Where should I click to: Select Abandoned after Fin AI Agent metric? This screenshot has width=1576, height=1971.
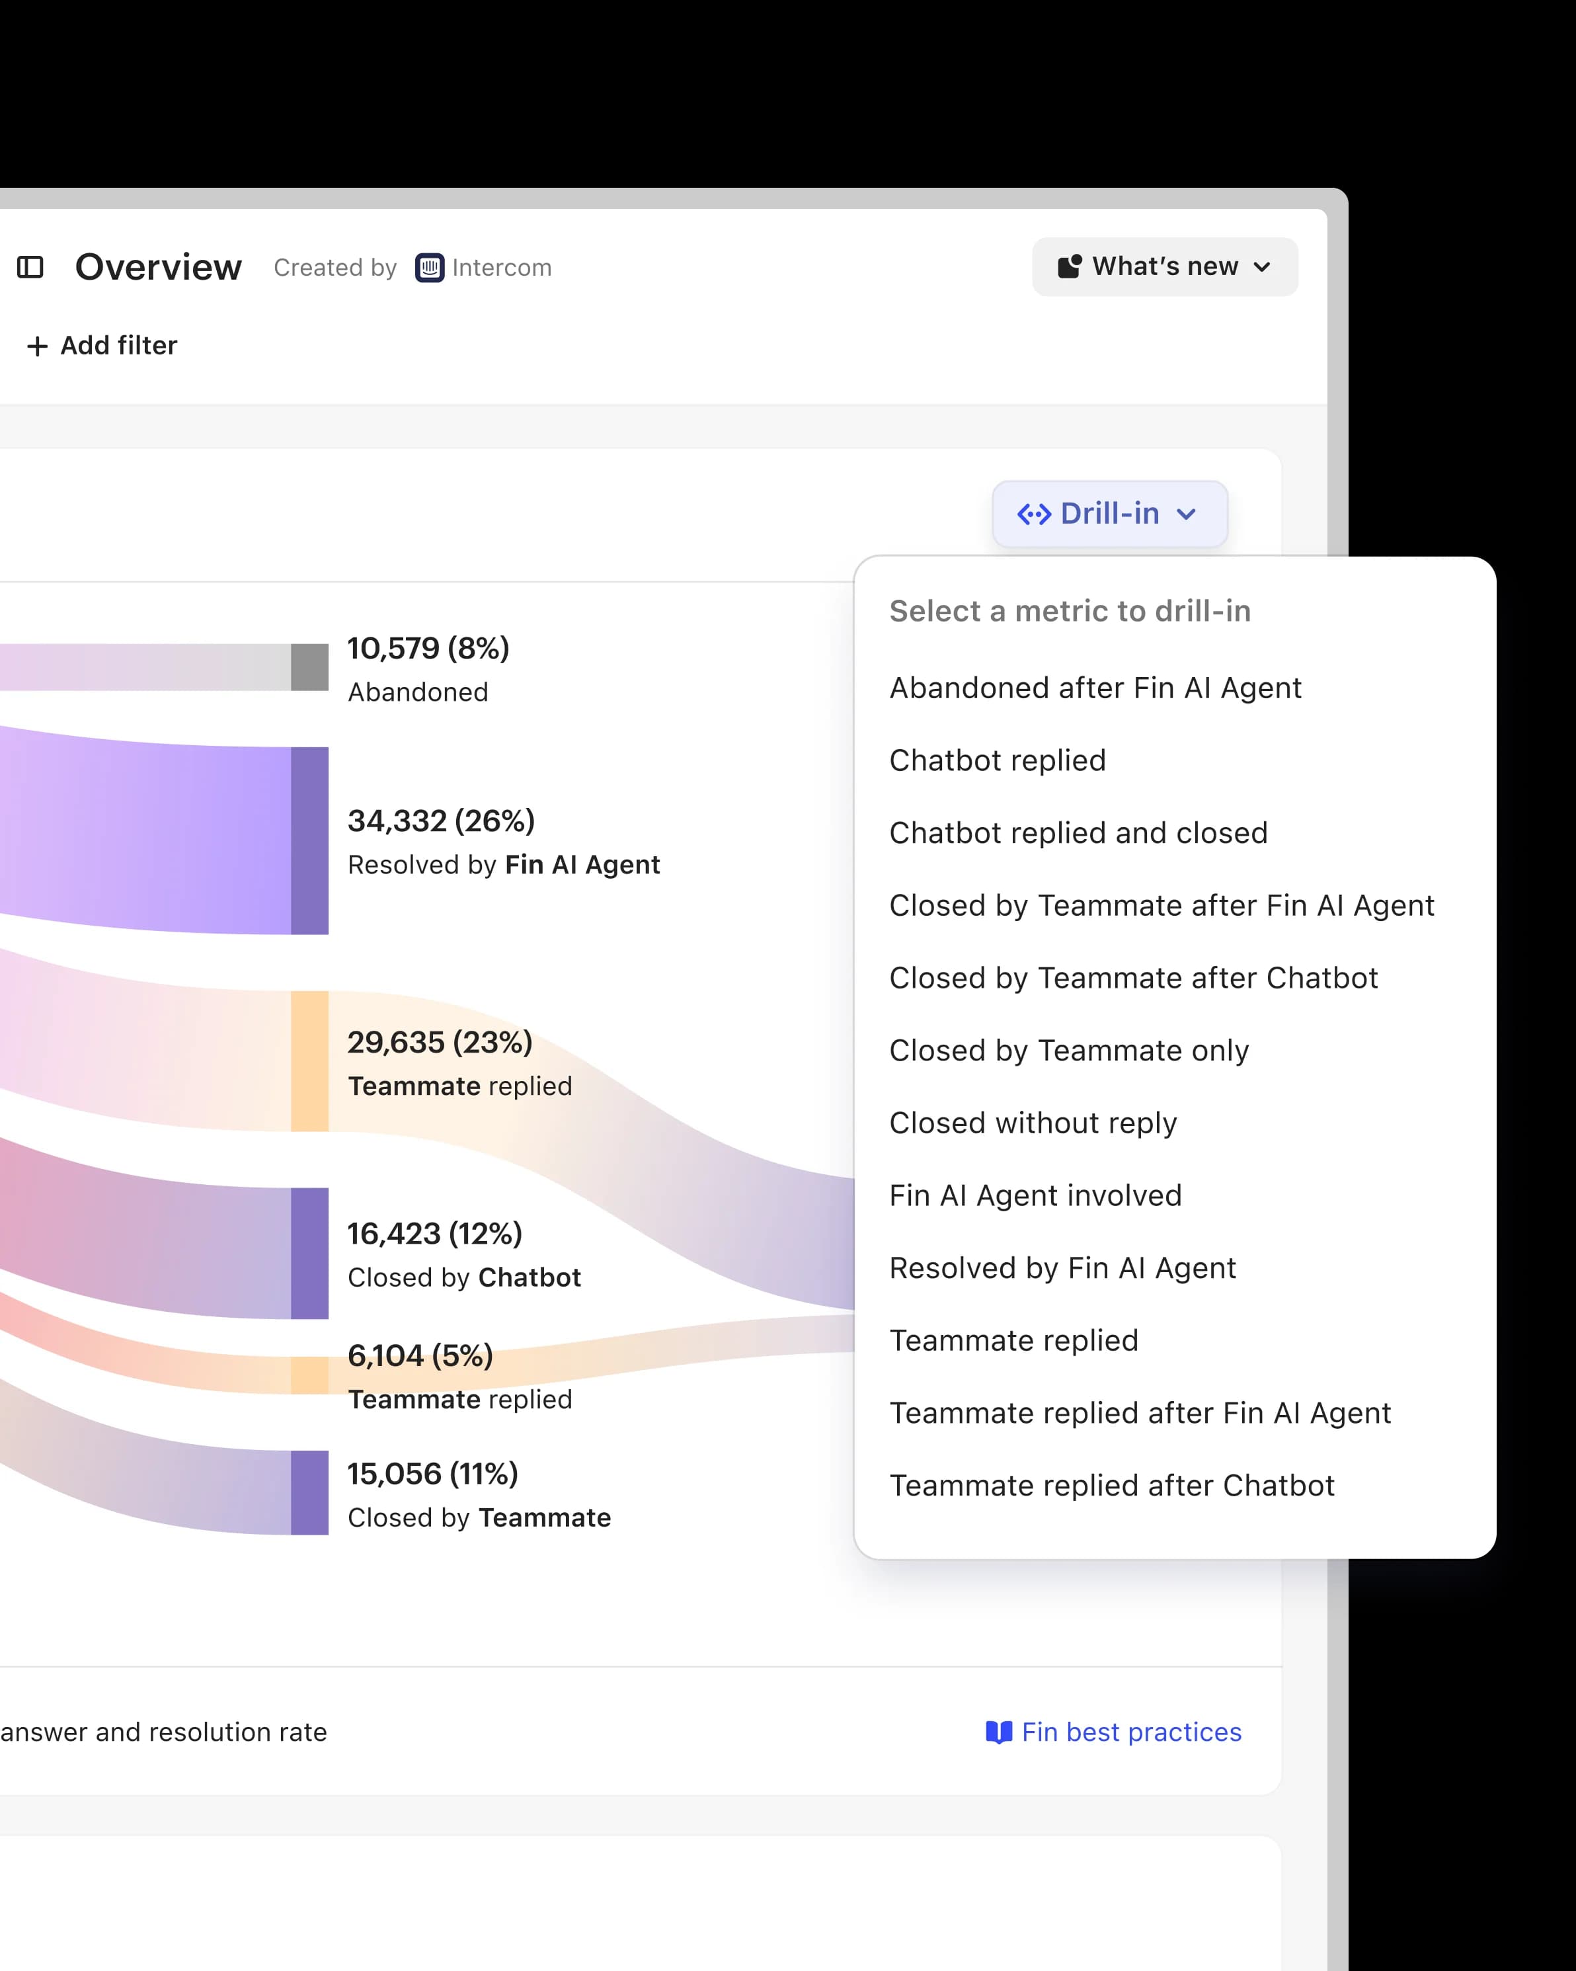(x=1095, y=686)
